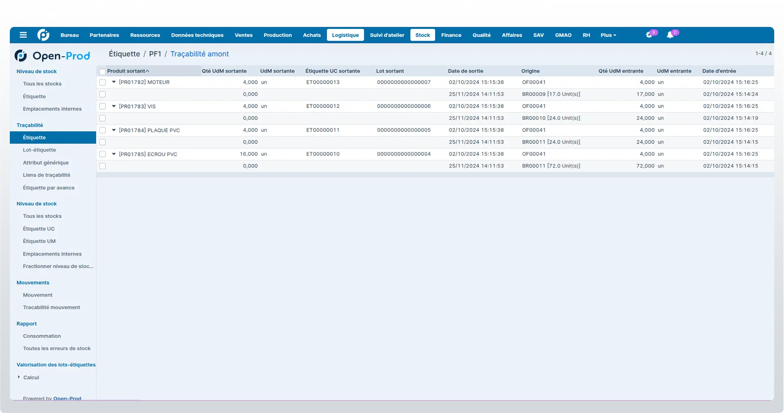Image resolution: width=784 pixels, height=413 pixels.
Task: Open the hamburger menu icon
Action: tap(23, 35)
